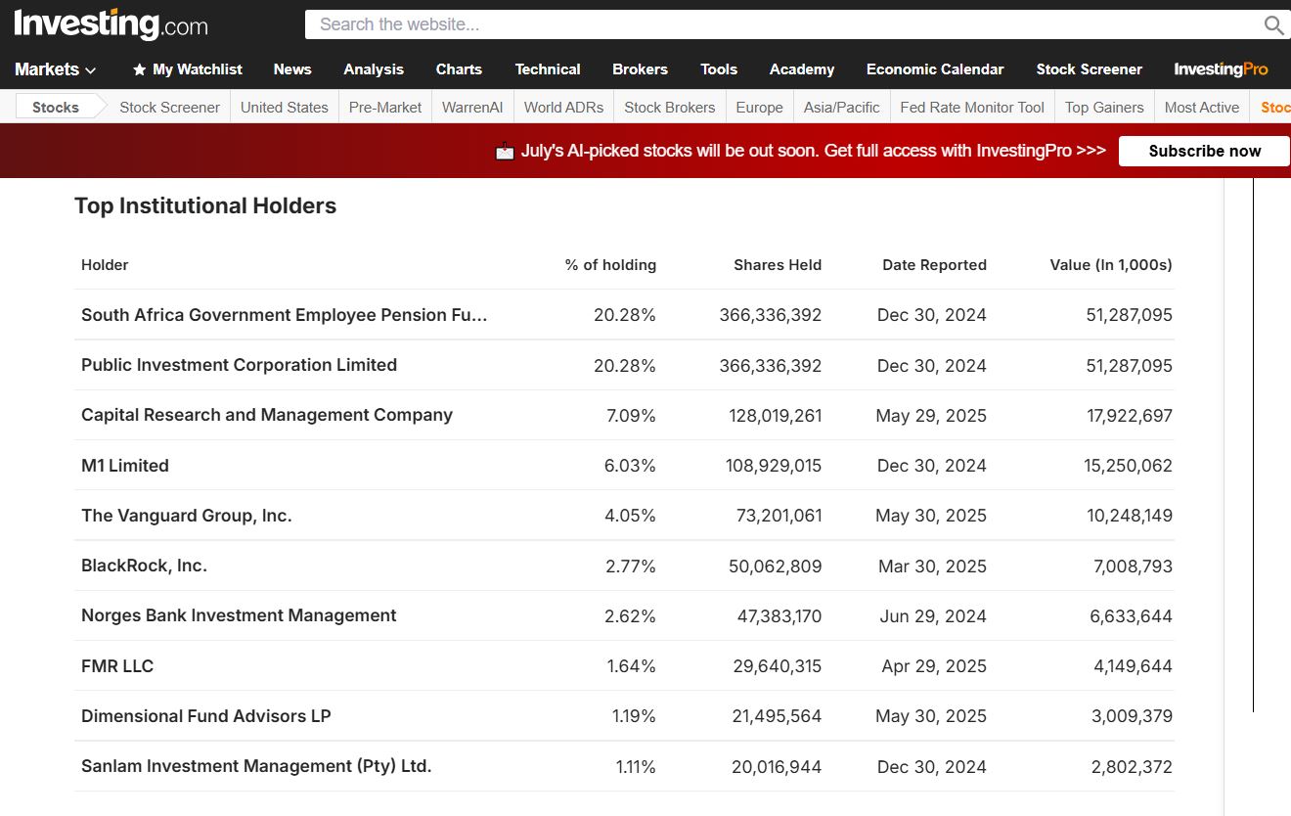Viewport: 1291px width, 816px height.
Task: Click the value cell 3,009,379
Action: (x=1132, y=716)
